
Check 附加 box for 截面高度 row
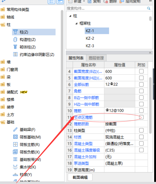pos(141,78)
